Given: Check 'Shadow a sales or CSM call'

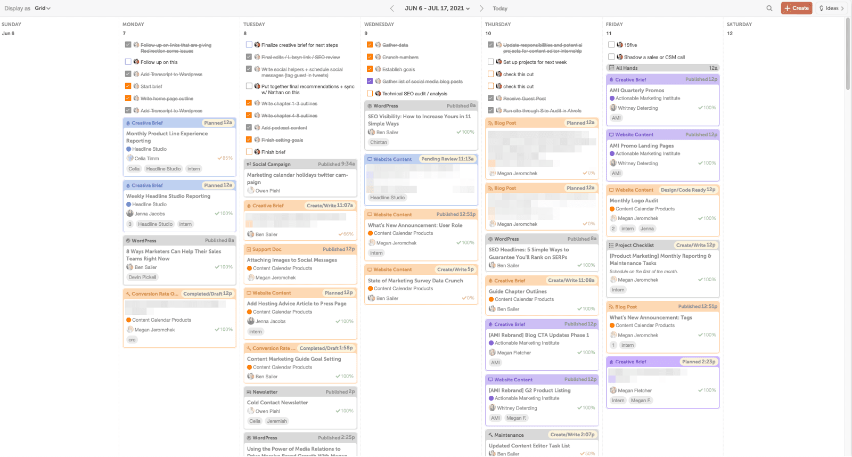Looking at the screenshot, I should pos(611,57).
